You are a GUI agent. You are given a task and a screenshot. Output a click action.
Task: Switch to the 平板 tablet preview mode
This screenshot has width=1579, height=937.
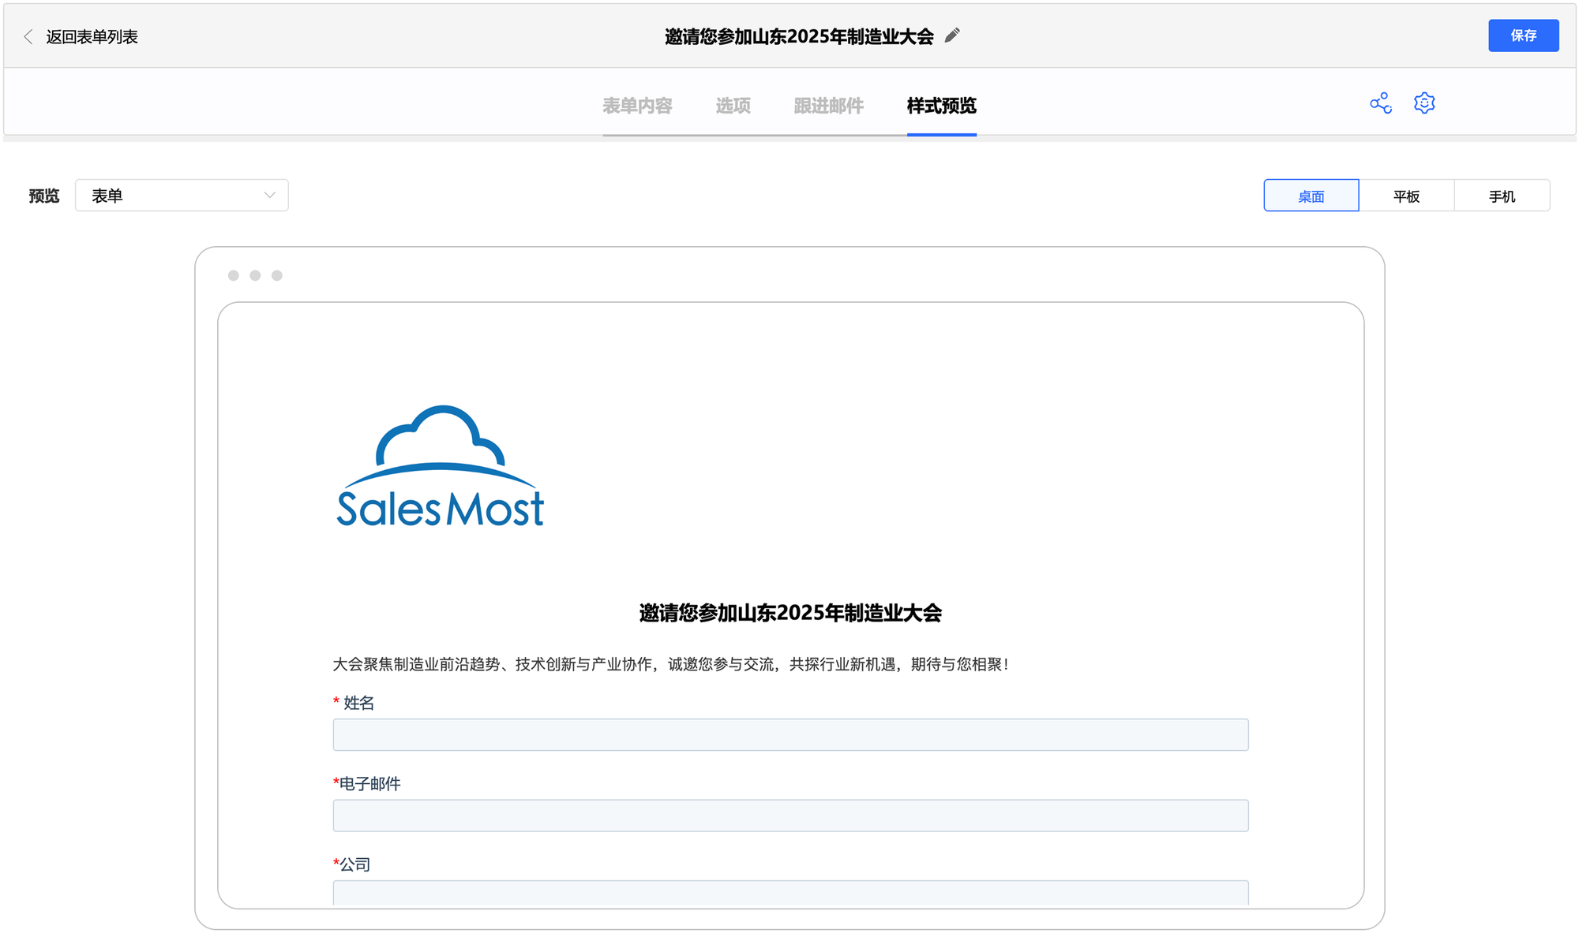[x=1406, y=196]
